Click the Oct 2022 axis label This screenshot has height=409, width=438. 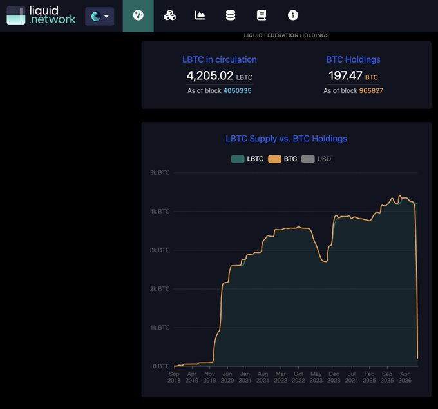click(x=298, y=377)
